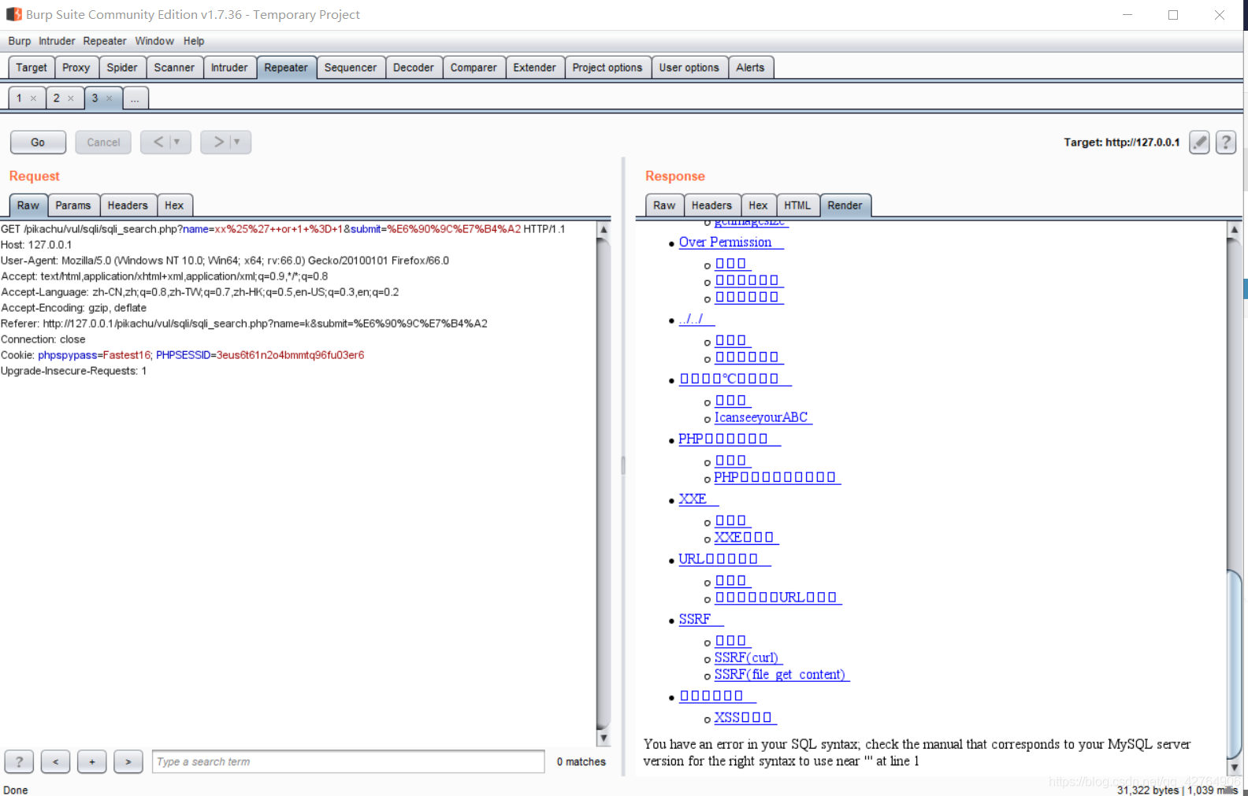The width and height of the screenshot is (1248, 796).
Task: Click the edit target pencil icon
Action: point(1199,143)
